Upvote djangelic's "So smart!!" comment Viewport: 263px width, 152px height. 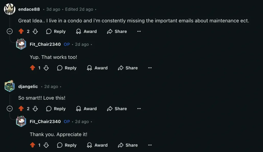[21, 109]
